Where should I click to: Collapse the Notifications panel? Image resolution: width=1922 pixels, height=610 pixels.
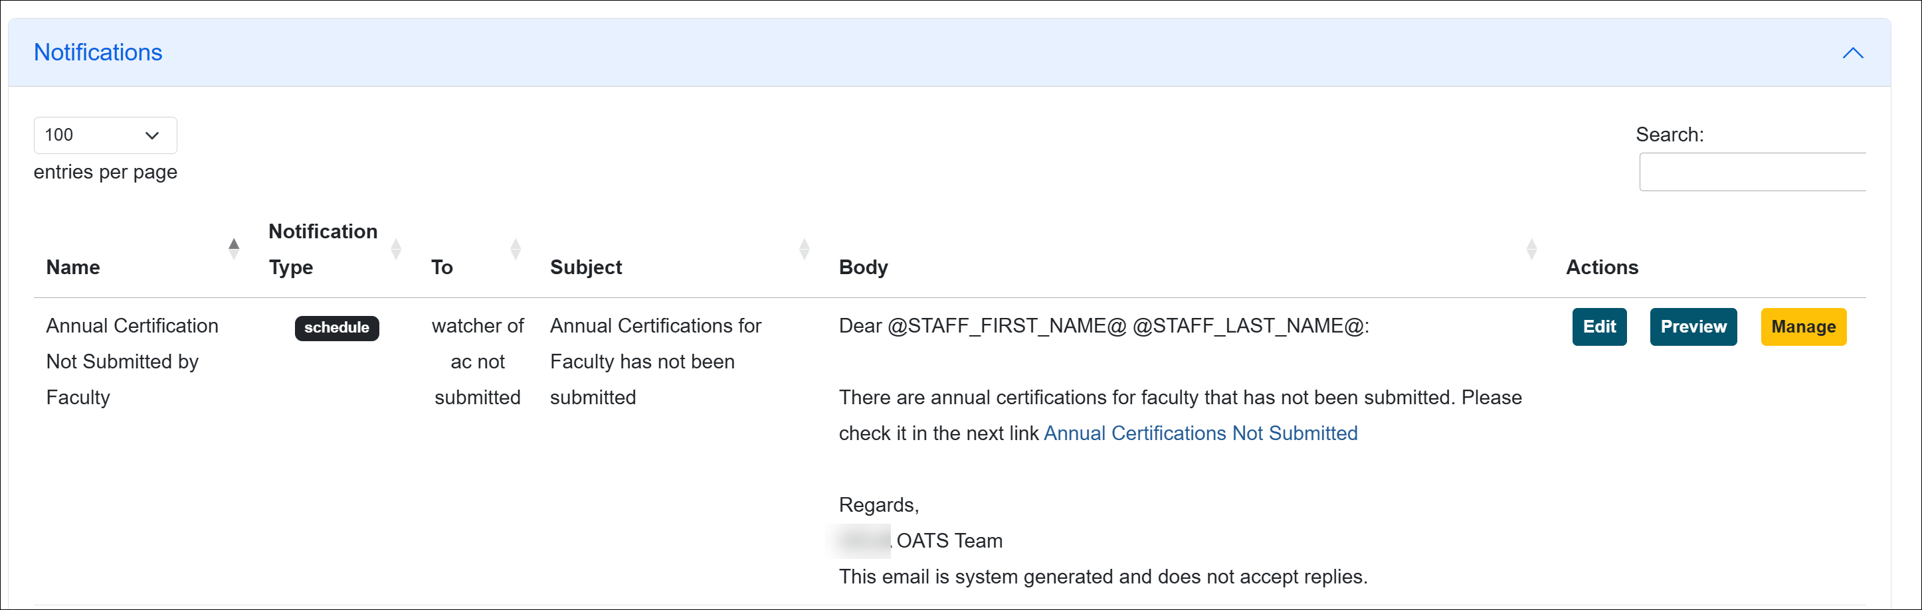[1854, 52]
